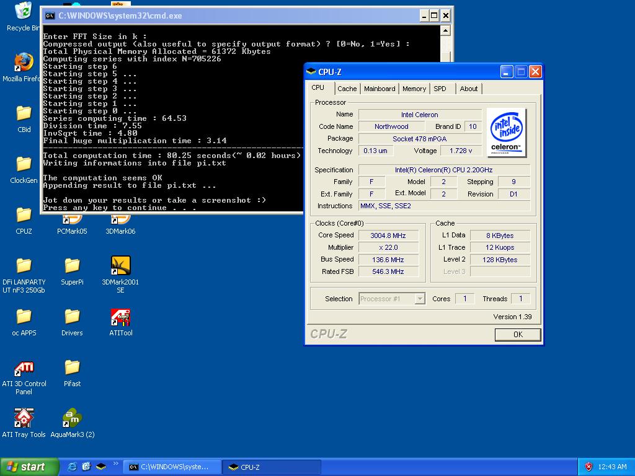Click the Socket 478 mPGA package field
The width and height of the screenshot is (635, 476).
(x=420, y=138)
